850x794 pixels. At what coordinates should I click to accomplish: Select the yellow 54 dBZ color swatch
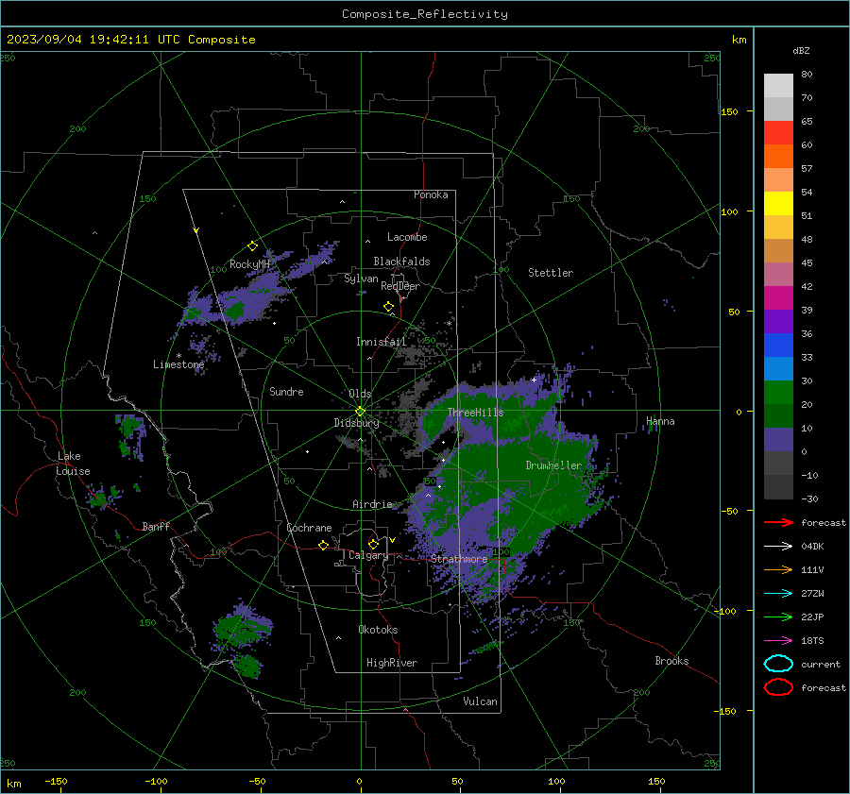coord(778,203)
